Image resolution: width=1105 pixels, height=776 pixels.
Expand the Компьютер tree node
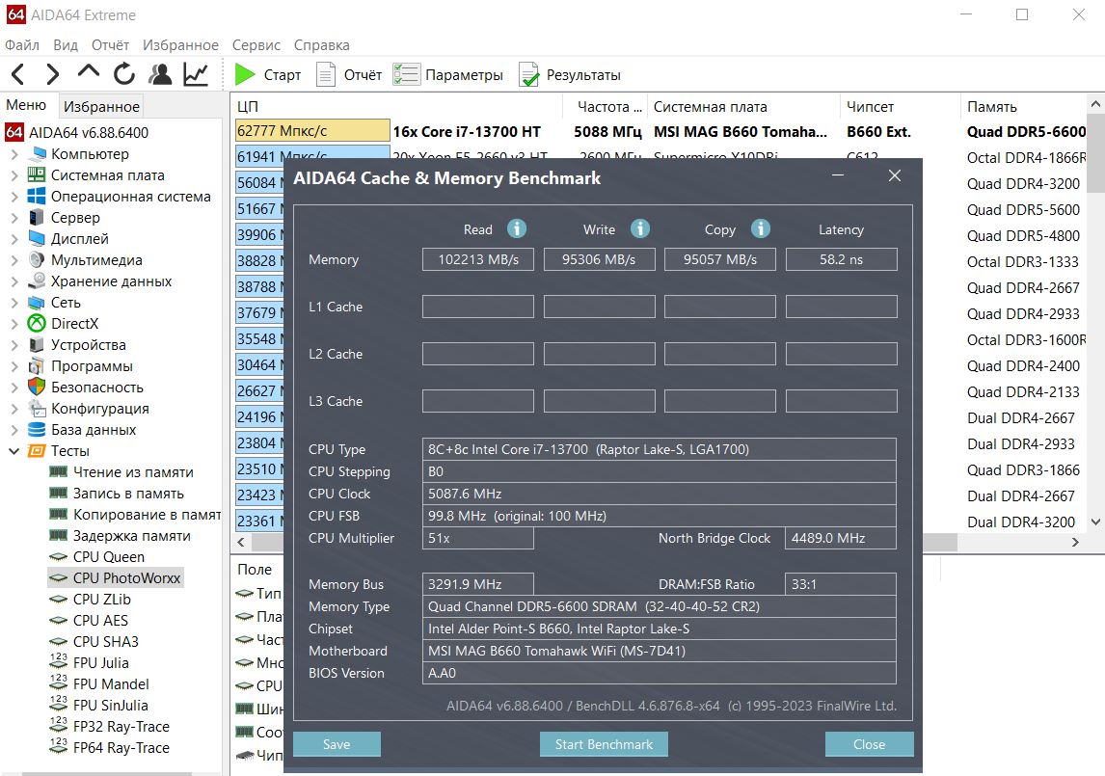[14, 153]
